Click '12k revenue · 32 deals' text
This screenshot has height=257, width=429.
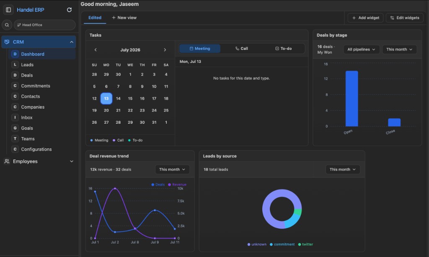point(111,169)
